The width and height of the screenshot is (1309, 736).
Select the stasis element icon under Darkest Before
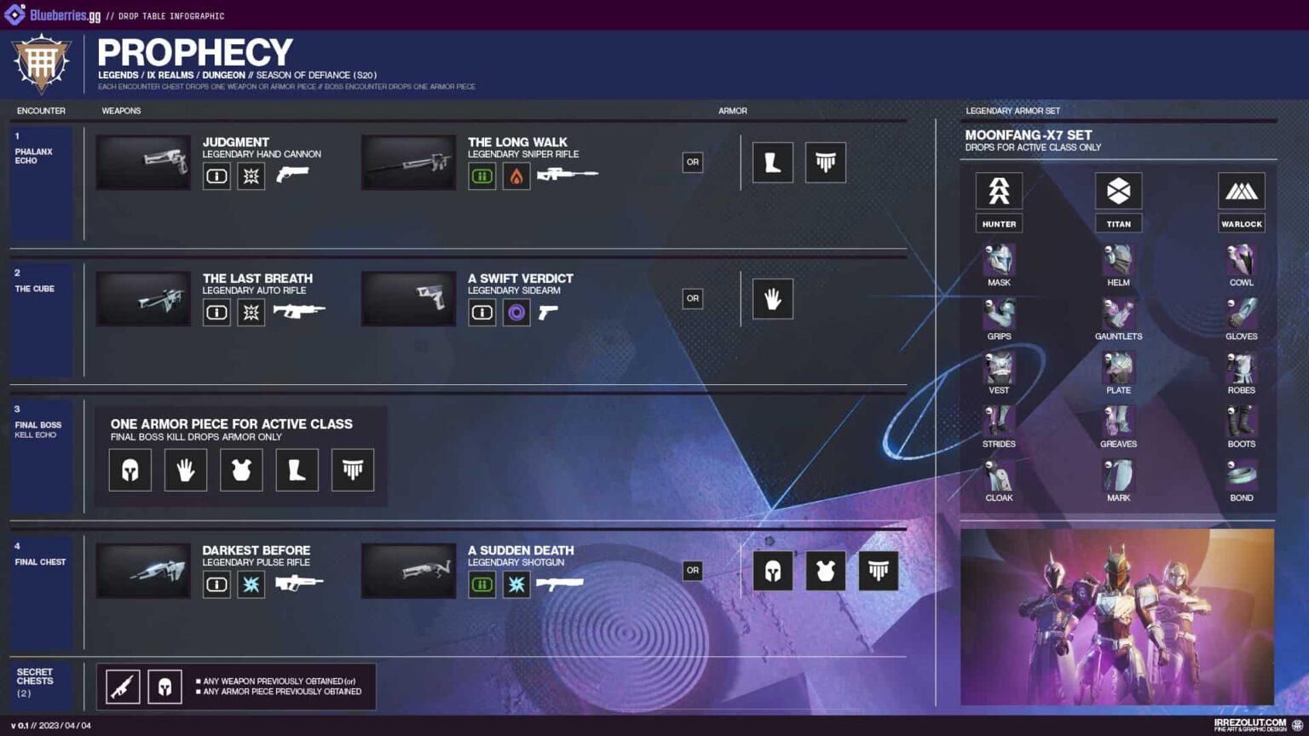[251, 584]
